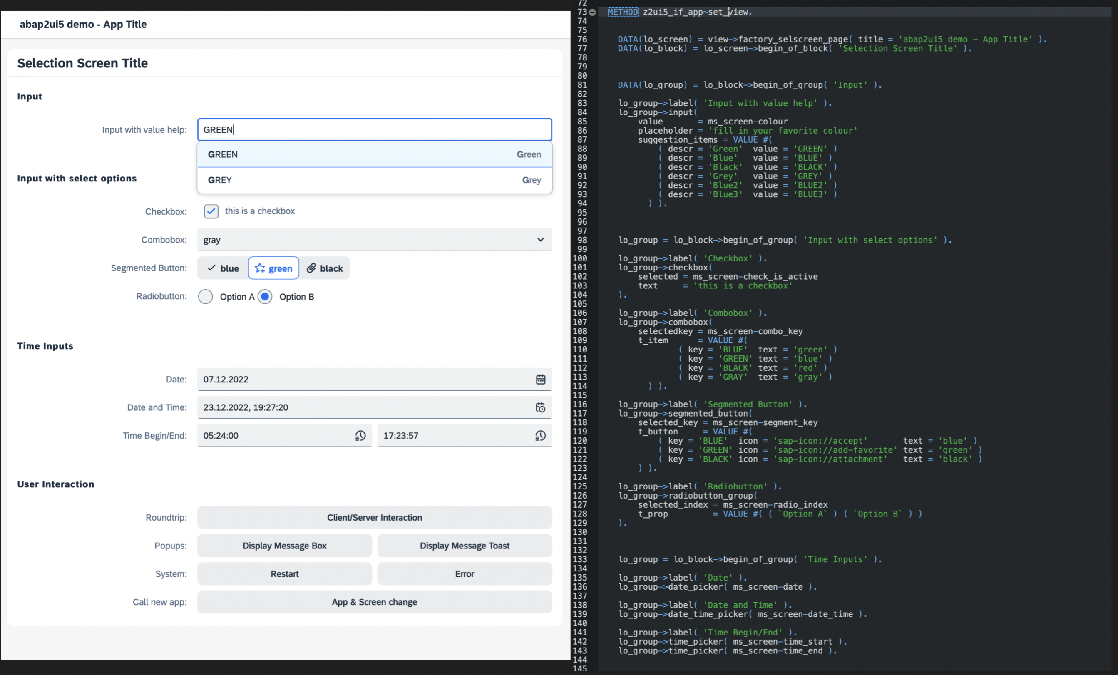This screenshot has height=675, width=1118.
Task: Click the Error button
Action: tap(465, 574)
